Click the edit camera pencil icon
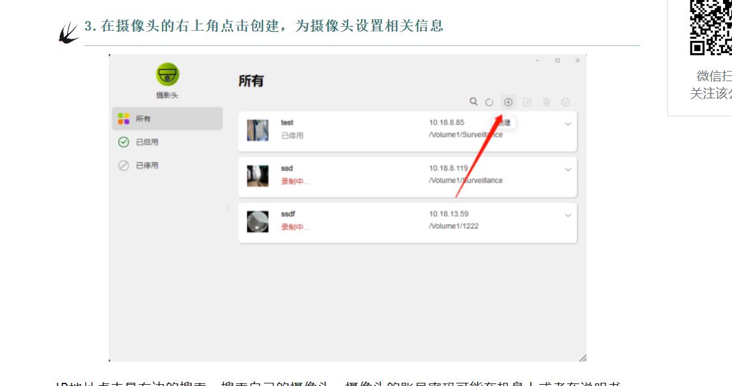Image resolution: width=732 pixels, height=386 pixels. pyautogui.click(x=528, y=102)
